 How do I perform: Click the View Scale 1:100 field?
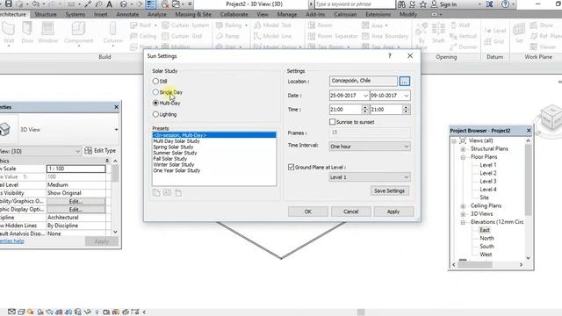(76, 169)
